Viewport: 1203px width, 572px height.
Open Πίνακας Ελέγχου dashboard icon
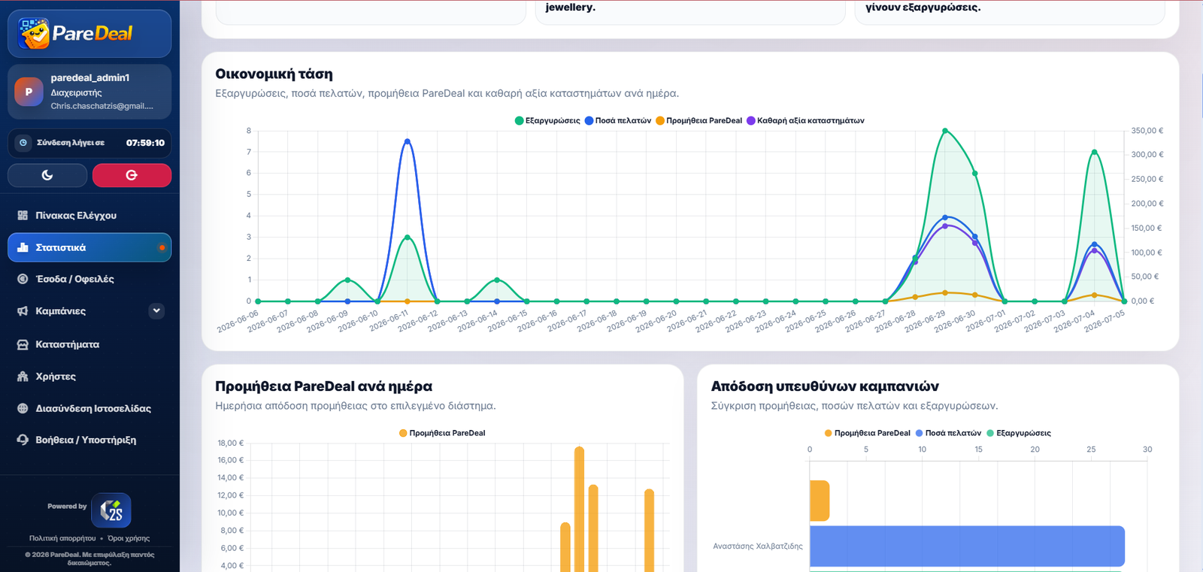(x=23, y=215)
